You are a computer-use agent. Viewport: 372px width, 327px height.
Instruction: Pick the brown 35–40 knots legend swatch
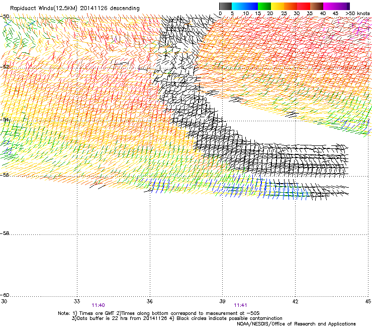[x=317, y=6]
